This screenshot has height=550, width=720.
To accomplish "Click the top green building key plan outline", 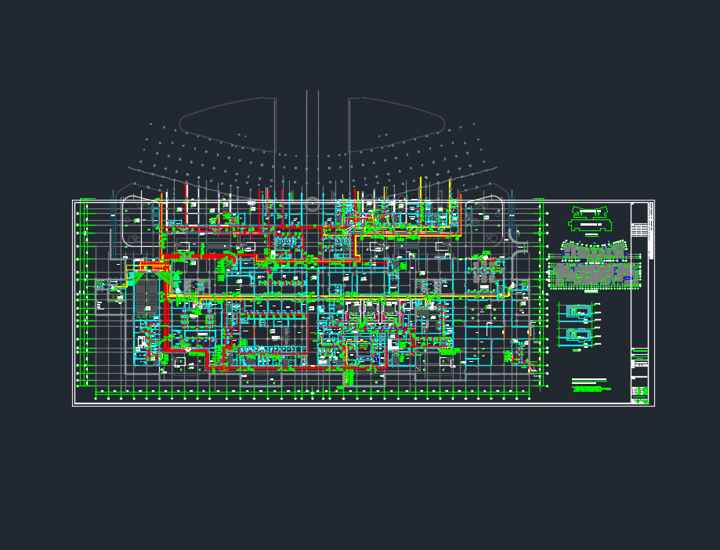I will point(589,212).
